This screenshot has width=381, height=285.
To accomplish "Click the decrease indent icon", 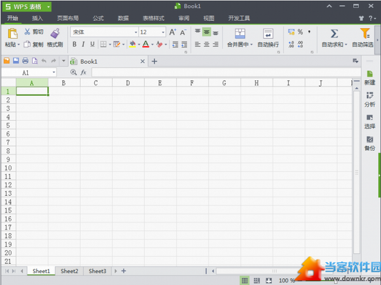I will click(x=175, y=45).
